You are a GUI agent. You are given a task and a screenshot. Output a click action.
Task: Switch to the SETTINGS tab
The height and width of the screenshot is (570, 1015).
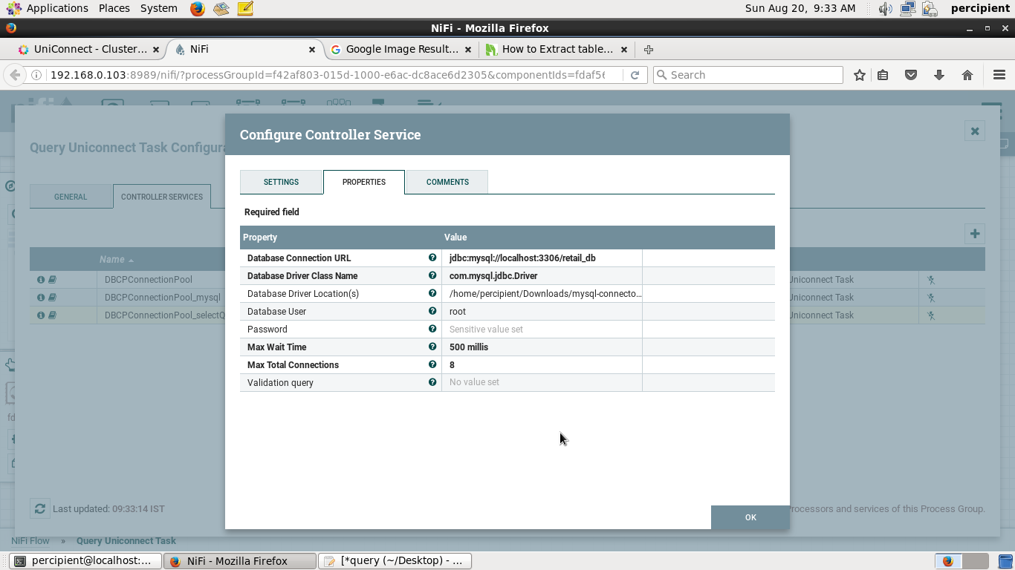[281, 182]
